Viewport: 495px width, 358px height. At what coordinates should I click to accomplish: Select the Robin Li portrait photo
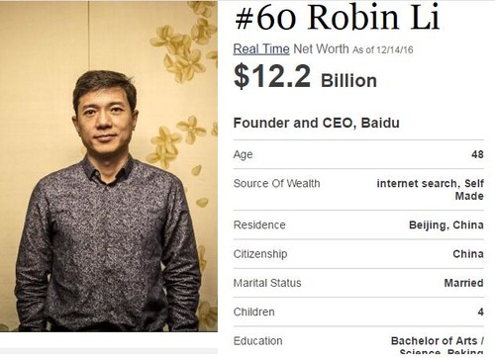point(109,166)
